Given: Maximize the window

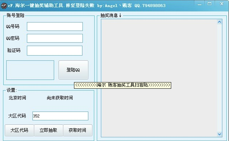Looking at the screenshot, I should (x=209, y=4).
